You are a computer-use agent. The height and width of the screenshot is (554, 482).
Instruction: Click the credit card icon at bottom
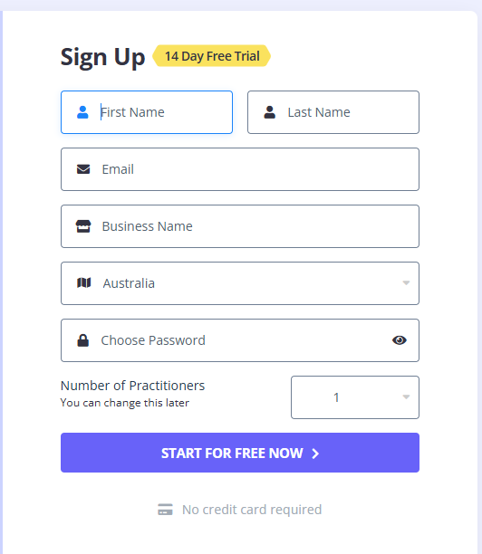(165, 510)
